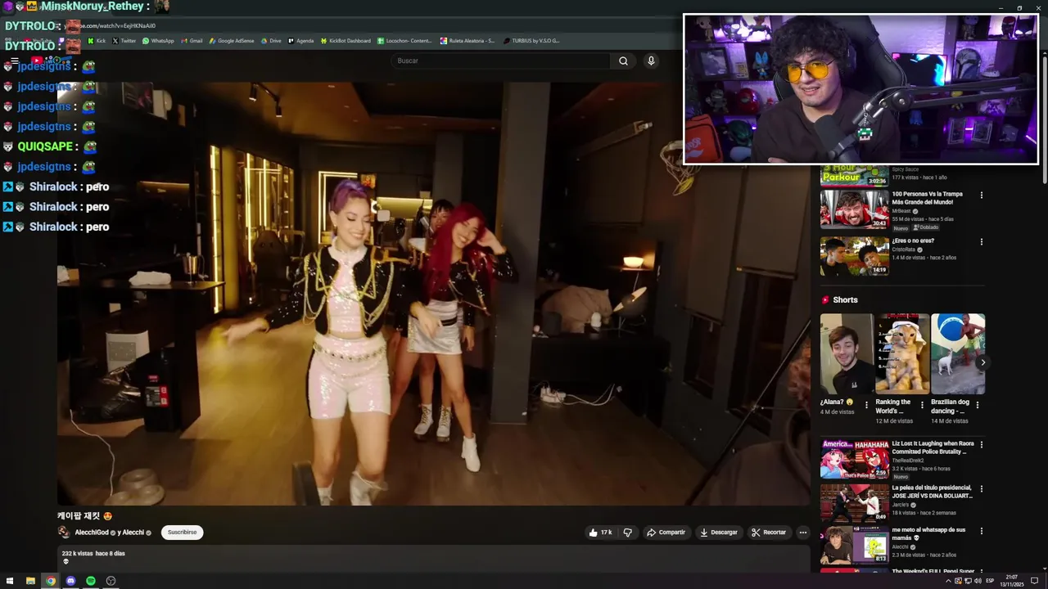Open the 3 Hour Parkour video thumbnail
Image resolution: width=1048 pixels, height=589 pixels.
coord(855,176)
